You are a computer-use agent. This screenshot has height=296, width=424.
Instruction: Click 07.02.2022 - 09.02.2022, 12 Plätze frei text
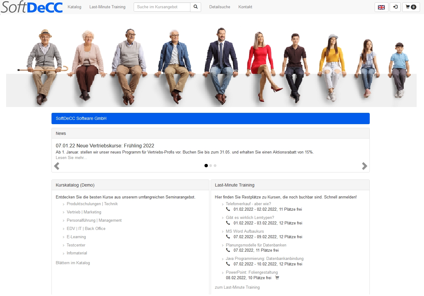(x=268, y=237)
